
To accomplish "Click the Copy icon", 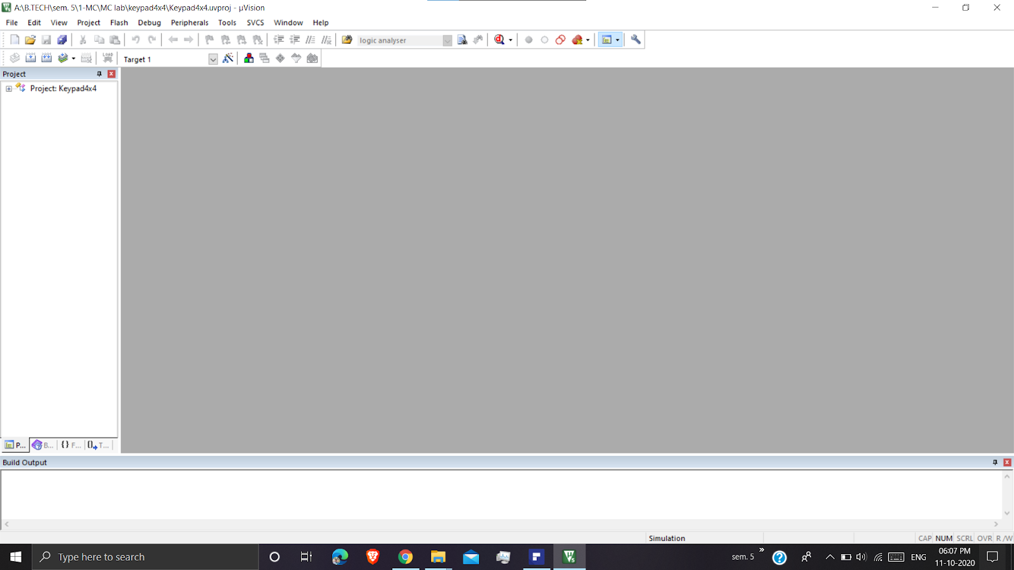I will click(99, 40).
